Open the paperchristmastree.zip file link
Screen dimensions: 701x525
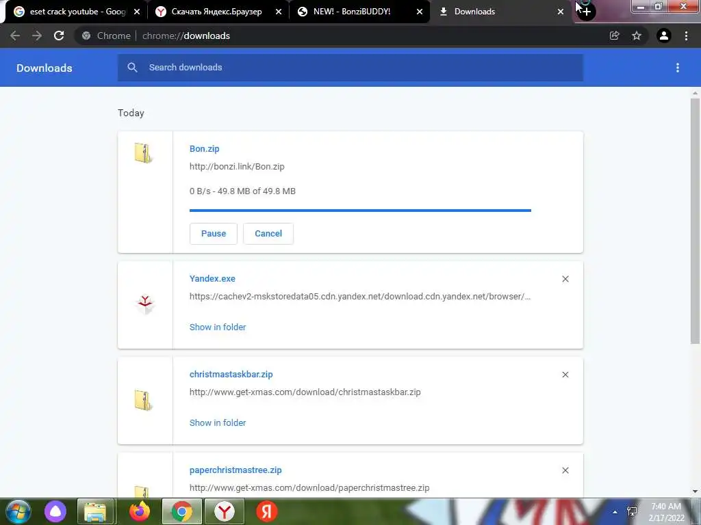(x=235, y=470)
